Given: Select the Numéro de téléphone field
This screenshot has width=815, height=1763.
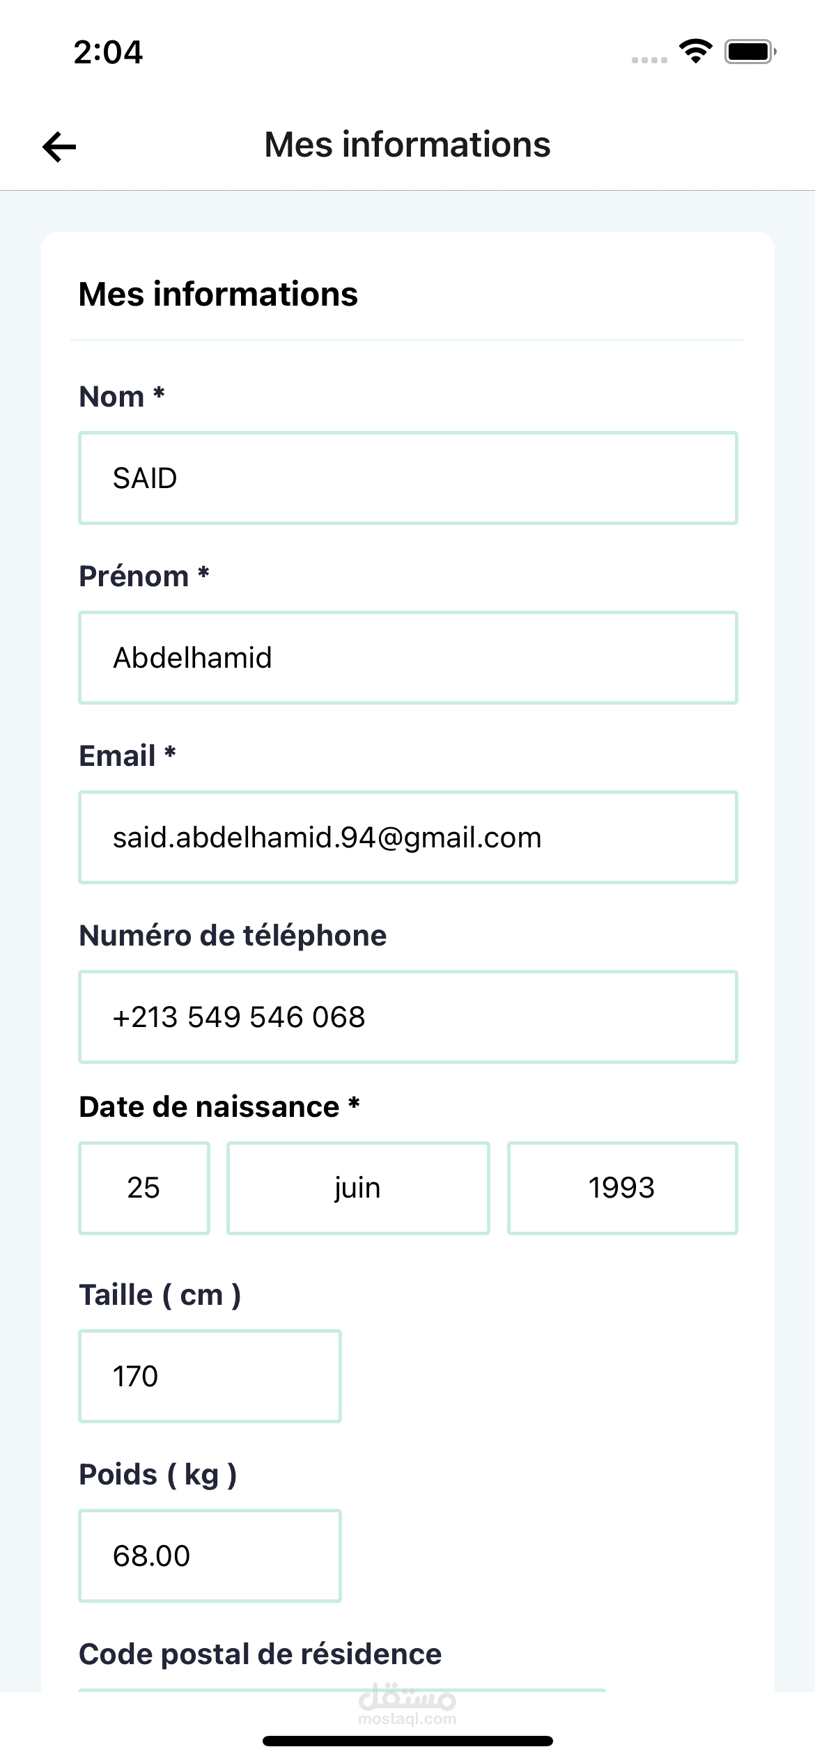Looking at the screenshot, I should (408, 1017).
